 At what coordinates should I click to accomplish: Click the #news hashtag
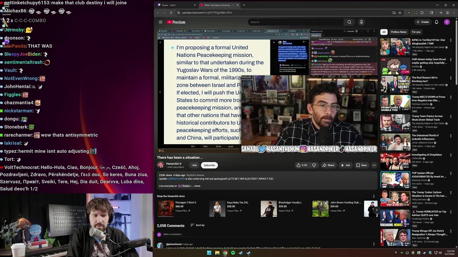tap(200, 175)
